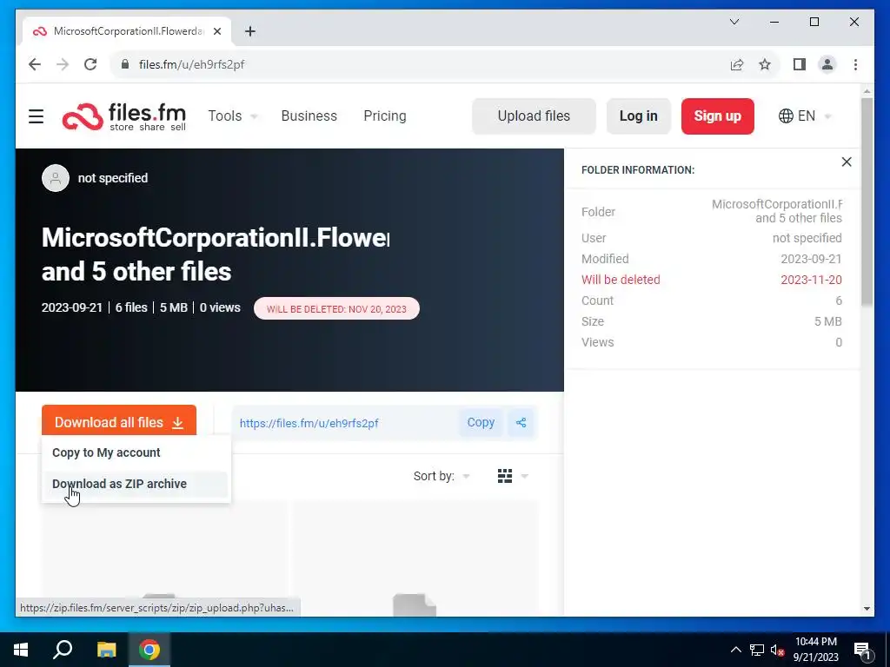Close the MicrosoftCorporationII tab
890x667 pixels.
[x=216, y=31]
